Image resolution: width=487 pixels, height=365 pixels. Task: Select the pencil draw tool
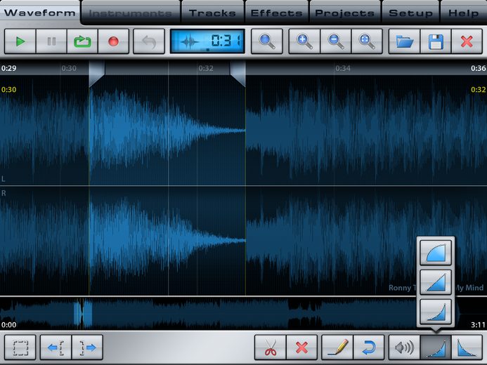pos(337,347)
